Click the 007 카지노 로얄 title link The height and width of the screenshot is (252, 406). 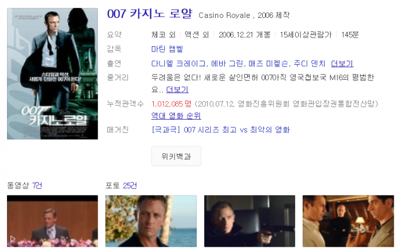pyautogui.click(x=150, y=14)
